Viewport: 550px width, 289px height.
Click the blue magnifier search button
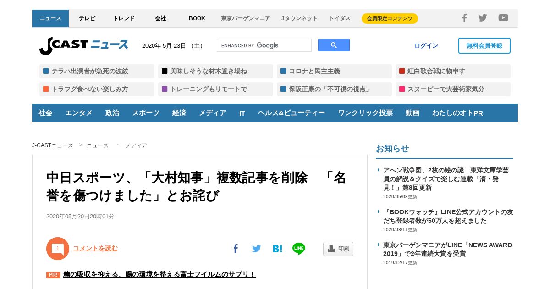(334, 45)
